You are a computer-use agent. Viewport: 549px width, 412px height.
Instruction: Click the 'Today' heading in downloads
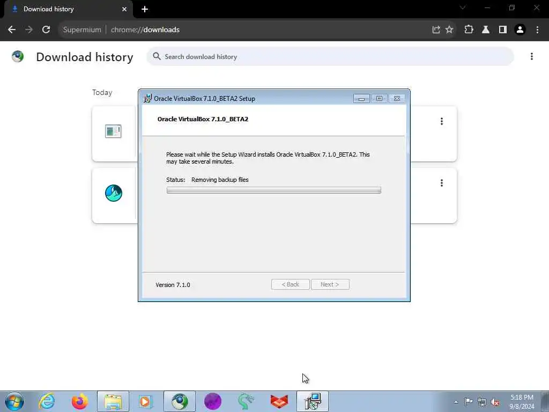(102, 92)
